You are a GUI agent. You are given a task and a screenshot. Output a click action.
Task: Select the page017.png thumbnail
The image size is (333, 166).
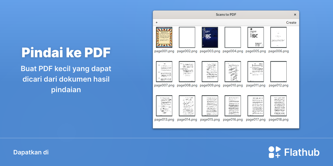pyautogui.click(x=256, y=106)
